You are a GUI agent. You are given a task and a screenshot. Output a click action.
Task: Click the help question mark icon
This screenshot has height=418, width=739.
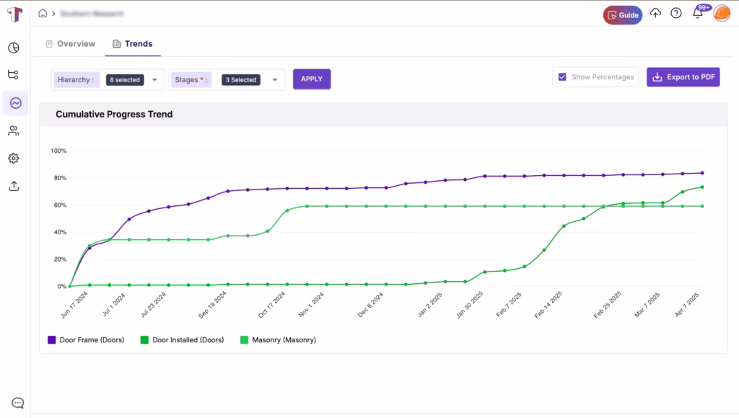pyautogui.click(x=676, y=13)
